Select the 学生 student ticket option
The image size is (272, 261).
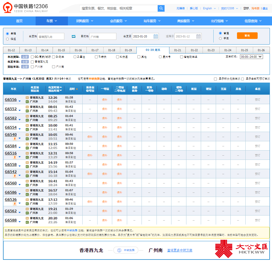click(x=221, y=38)
